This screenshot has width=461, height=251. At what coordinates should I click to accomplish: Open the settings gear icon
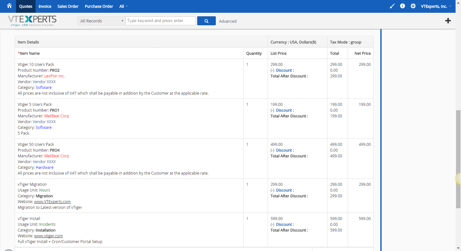413,6
